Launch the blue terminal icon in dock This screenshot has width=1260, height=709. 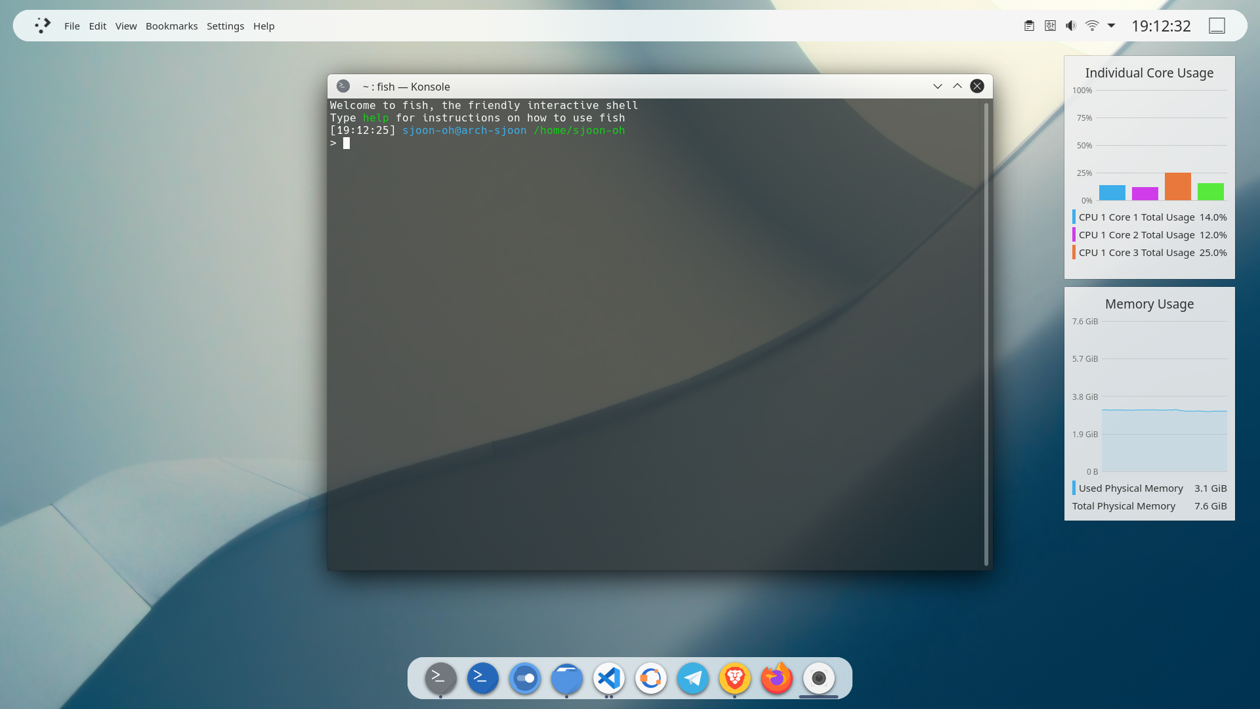point(482,678)
